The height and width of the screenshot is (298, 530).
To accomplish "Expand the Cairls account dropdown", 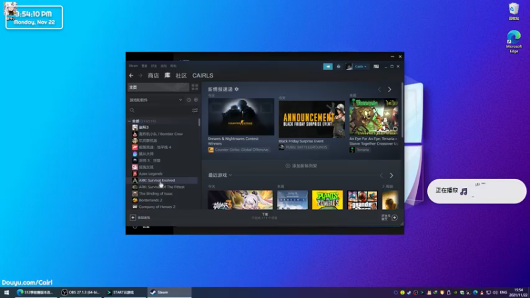I will (x=360, y=67).
